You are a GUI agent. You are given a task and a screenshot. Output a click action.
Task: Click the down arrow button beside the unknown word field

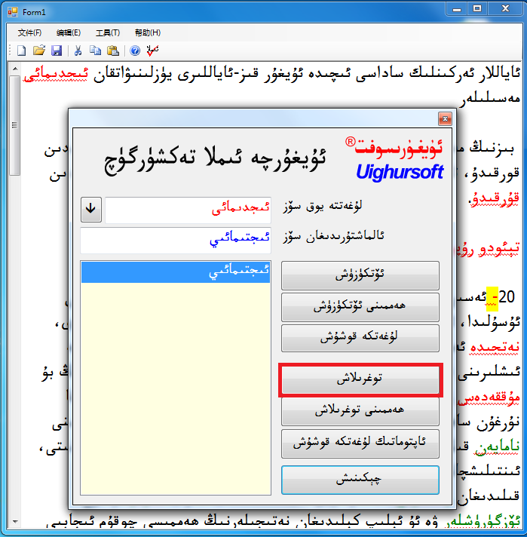point(91,209)
